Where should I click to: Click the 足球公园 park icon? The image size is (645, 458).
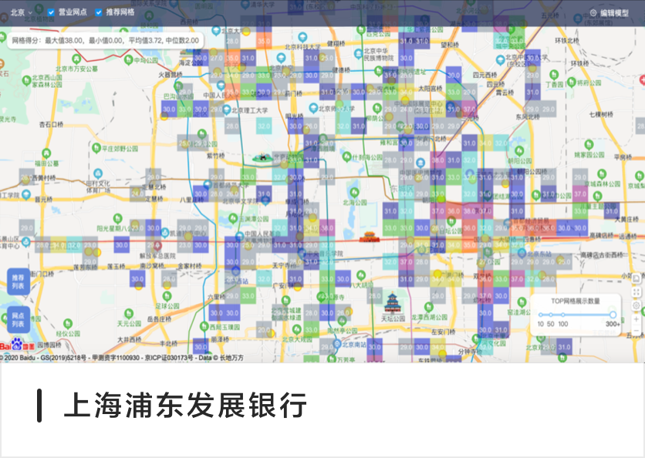(167, 296)
